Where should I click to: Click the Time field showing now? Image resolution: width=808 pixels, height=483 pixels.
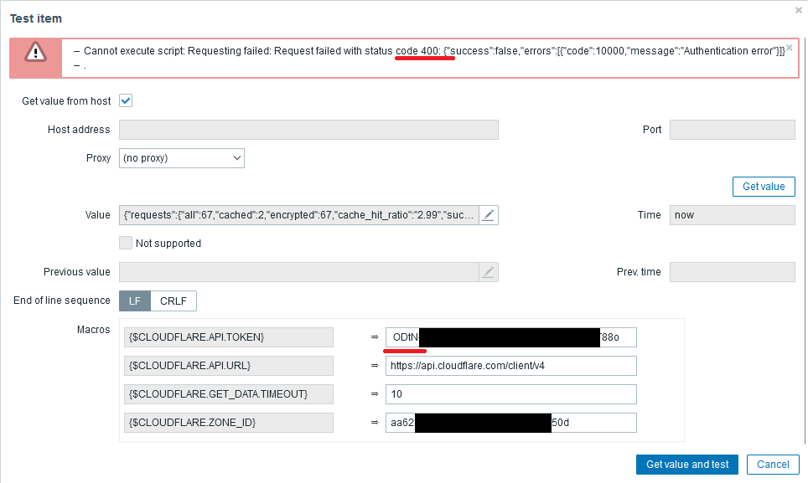732,215
